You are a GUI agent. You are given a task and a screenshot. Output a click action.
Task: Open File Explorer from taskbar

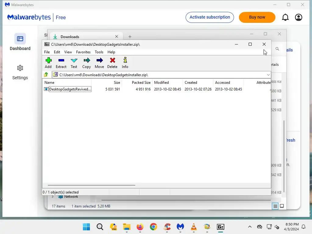coord(126,227)
